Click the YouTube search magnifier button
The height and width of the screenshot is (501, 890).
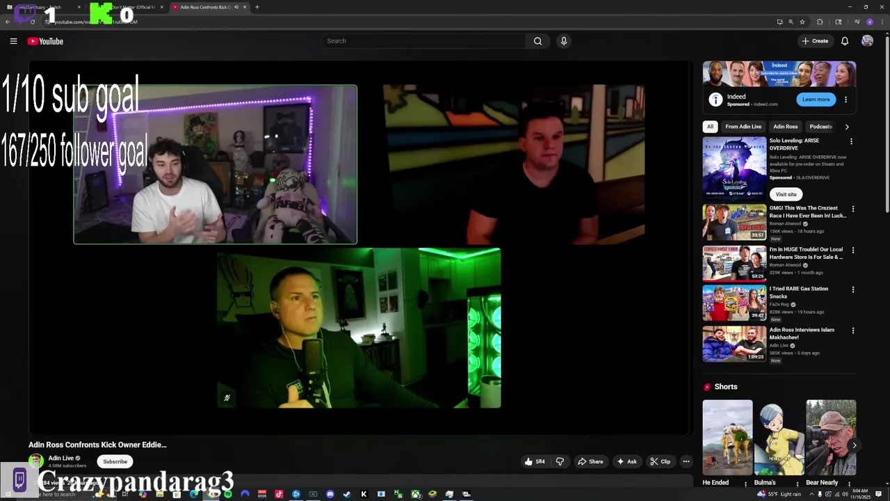537,41
